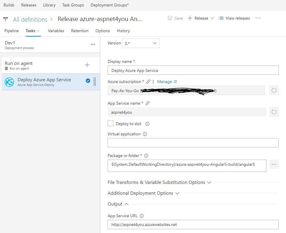Viewport: 286px width, 233px height.
Task: Click the Azure App Service Deploy task icon
Action: 9,82
